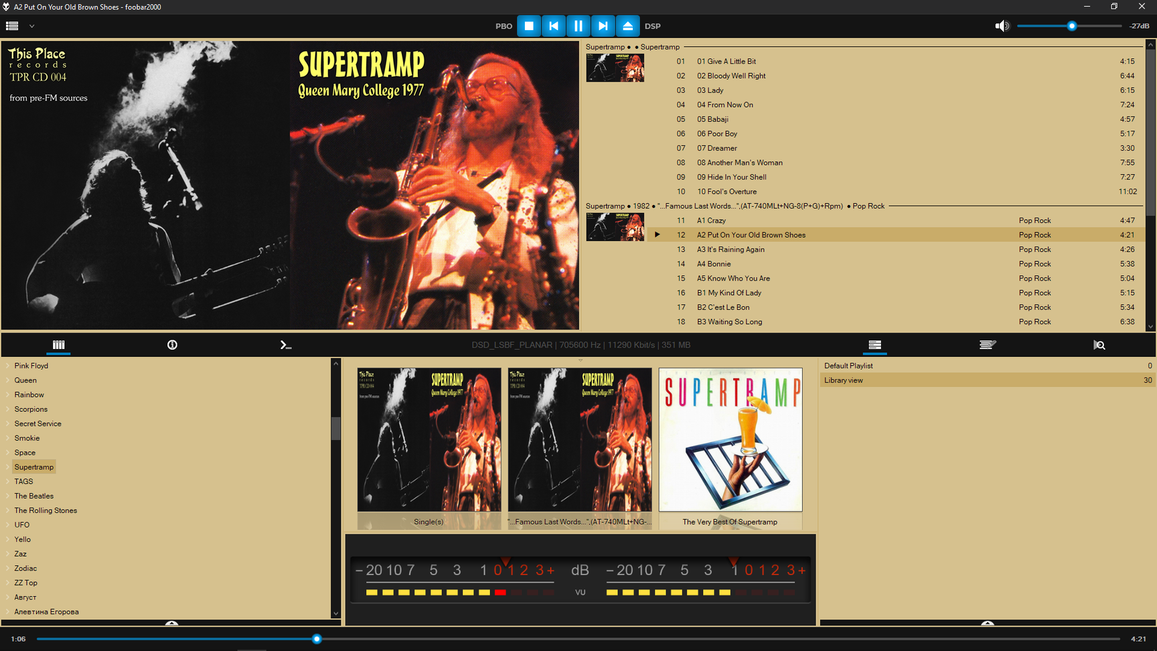Viewport: 1157px width, 651px height.
Task: Click the large Queen Mary College album art
Action: point(290,186)
